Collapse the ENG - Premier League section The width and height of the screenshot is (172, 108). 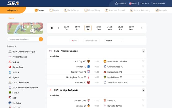click(x=143, y=51)
